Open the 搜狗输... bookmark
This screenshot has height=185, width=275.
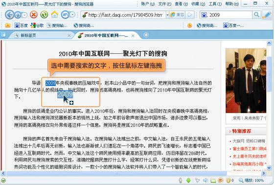[x=57, y=25]
